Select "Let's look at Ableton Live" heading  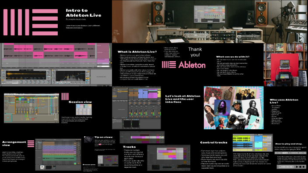[183, 99]
